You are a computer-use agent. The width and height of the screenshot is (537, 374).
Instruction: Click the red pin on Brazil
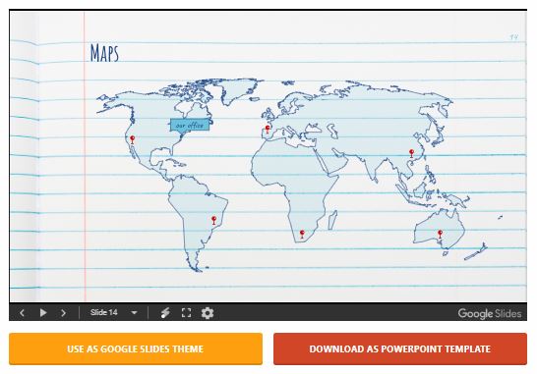[x=214, y=220]
